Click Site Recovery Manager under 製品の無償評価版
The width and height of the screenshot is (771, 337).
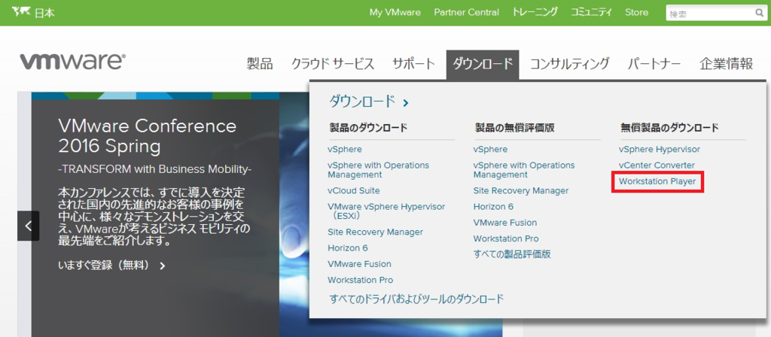pyautogui.click(x=521, y=190)
